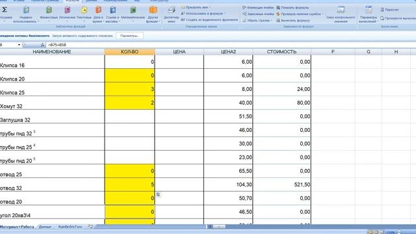Click Trace Dependents (Зависимые ячейки)
The height and width of the screenshot is (234, 416).
point(258,14)
